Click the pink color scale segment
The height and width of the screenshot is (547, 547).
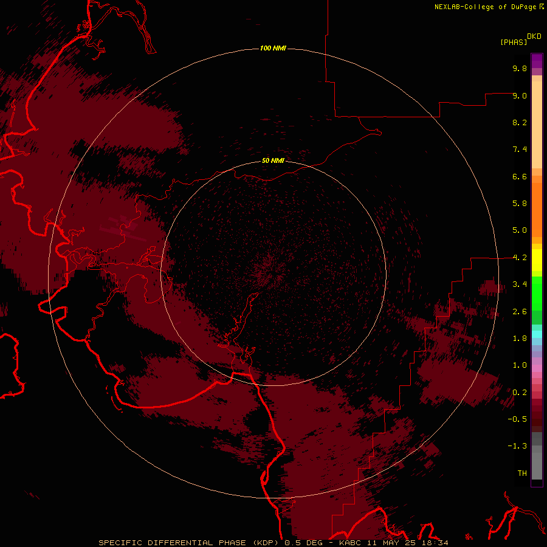[x=537, y=368]
